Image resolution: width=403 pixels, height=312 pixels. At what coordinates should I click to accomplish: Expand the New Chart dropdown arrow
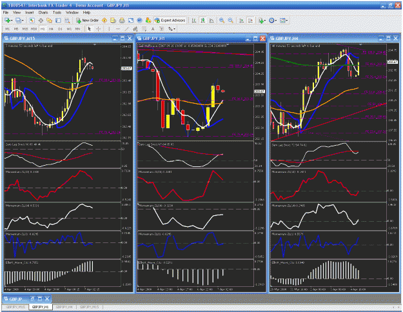click(12, 21)
